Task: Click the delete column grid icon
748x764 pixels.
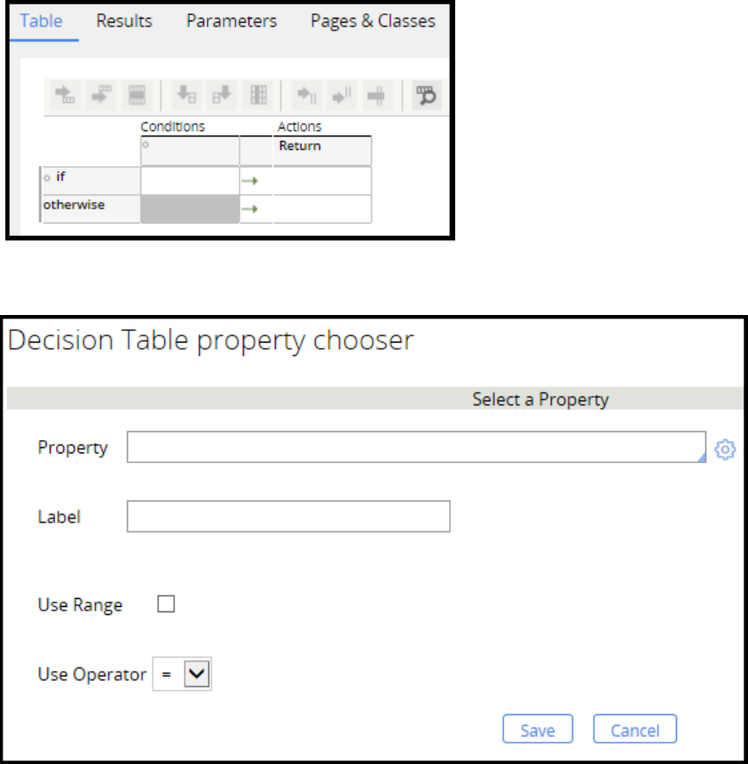Action: coord(258,95)
